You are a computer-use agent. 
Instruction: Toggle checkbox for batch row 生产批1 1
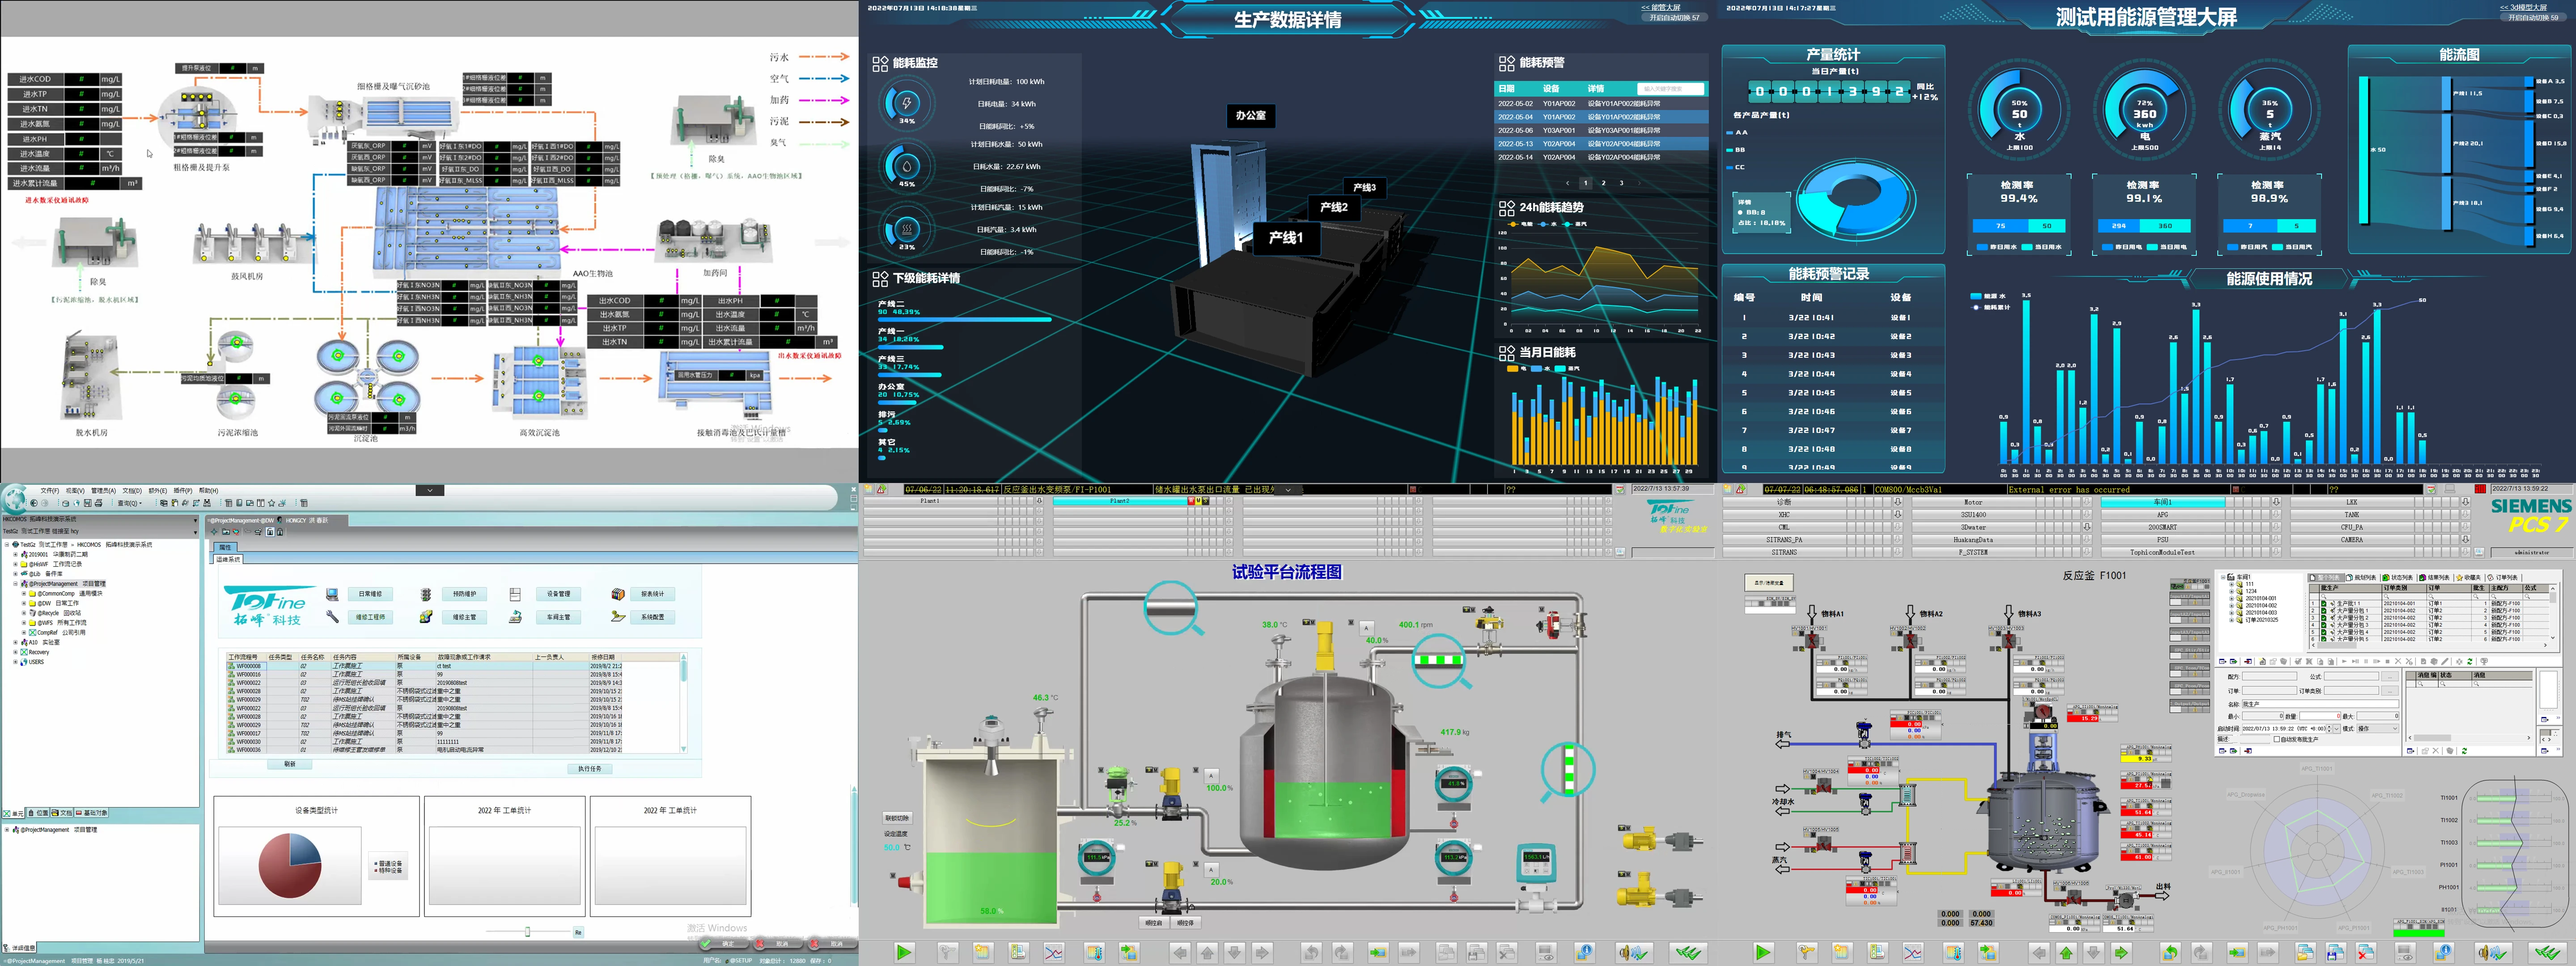(2324, 604)
